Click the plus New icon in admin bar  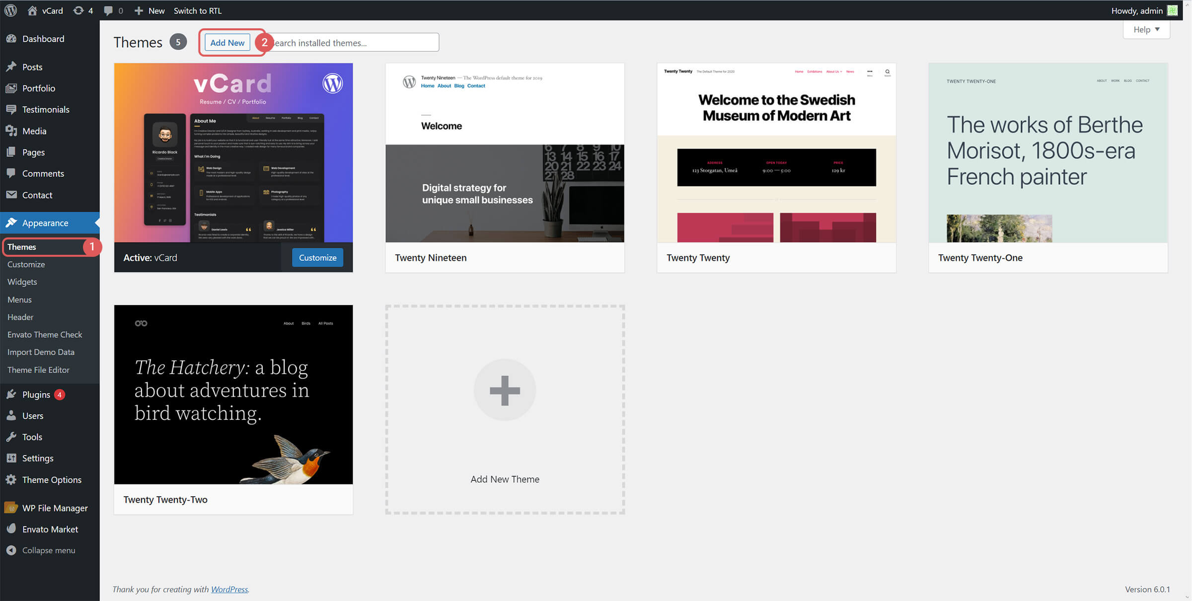[x=139, y=10]
